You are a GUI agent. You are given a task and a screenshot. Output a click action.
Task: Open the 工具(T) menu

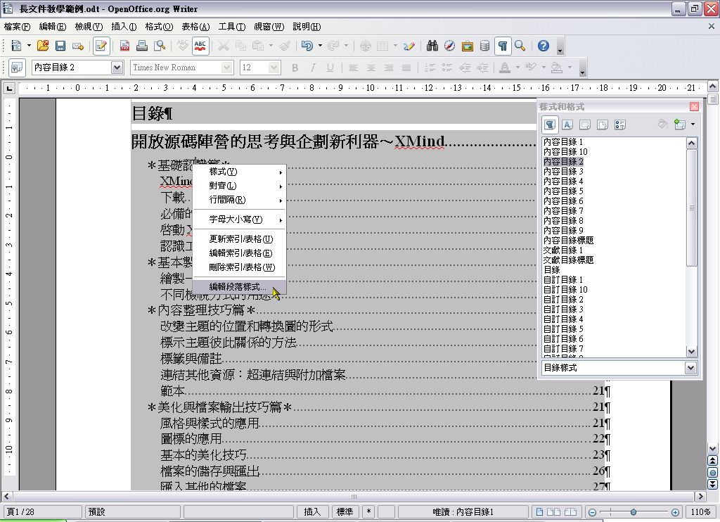pos(232,27)
